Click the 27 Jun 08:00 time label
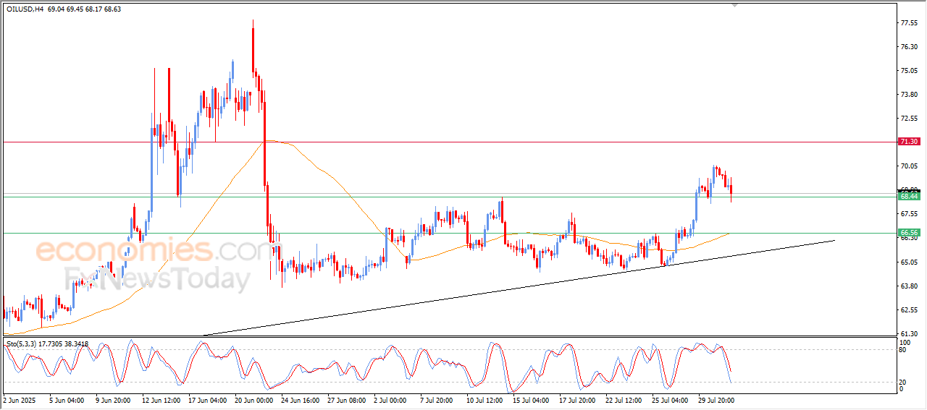927x410 pixels. tap(346, 399)
